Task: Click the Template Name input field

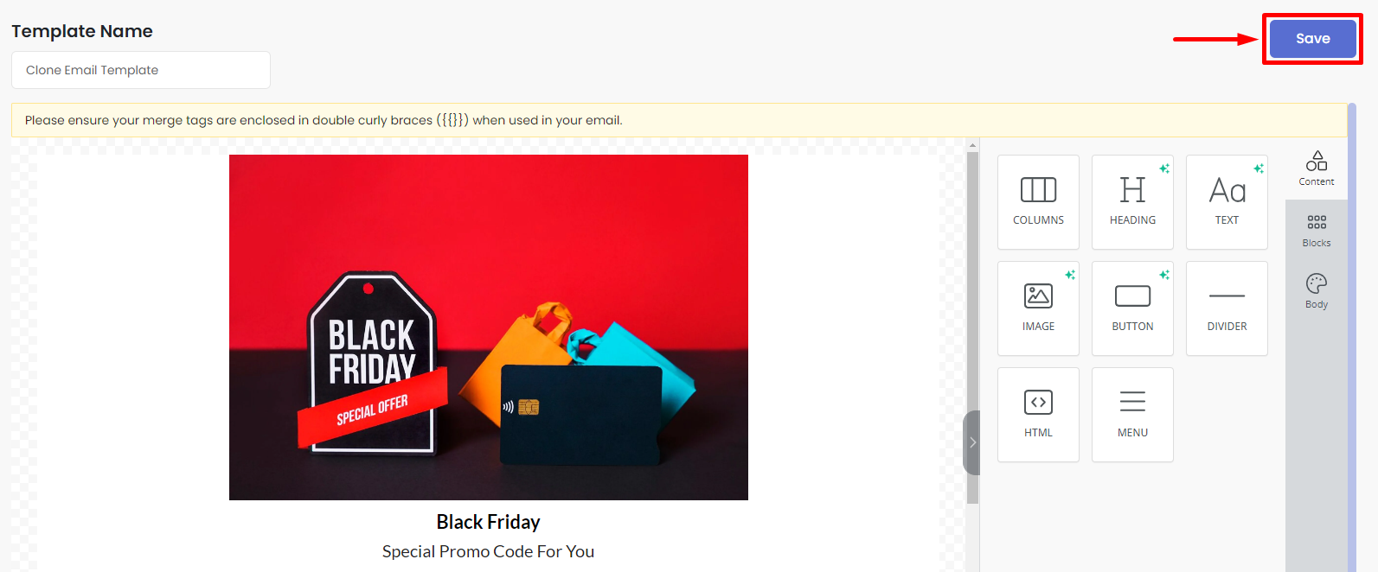Action: coord(141,70)
